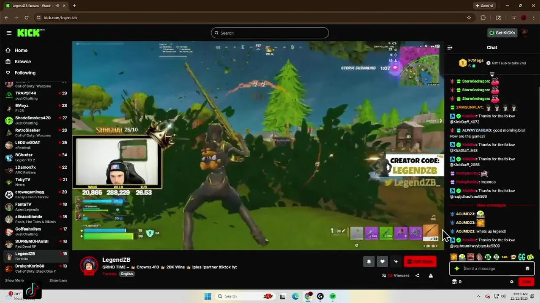Open Coffeeholism channel in sidebar
540x303 pixels.
[36, 231]
